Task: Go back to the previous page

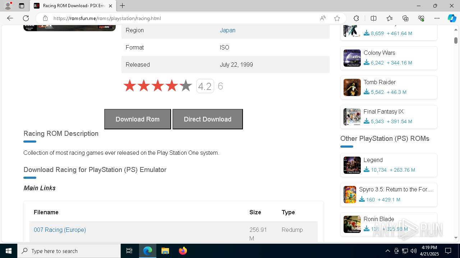Action: [10, 18]
